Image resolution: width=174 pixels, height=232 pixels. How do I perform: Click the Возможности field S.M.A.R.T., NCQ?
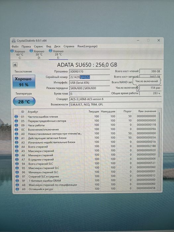click(x=115, y=104)
